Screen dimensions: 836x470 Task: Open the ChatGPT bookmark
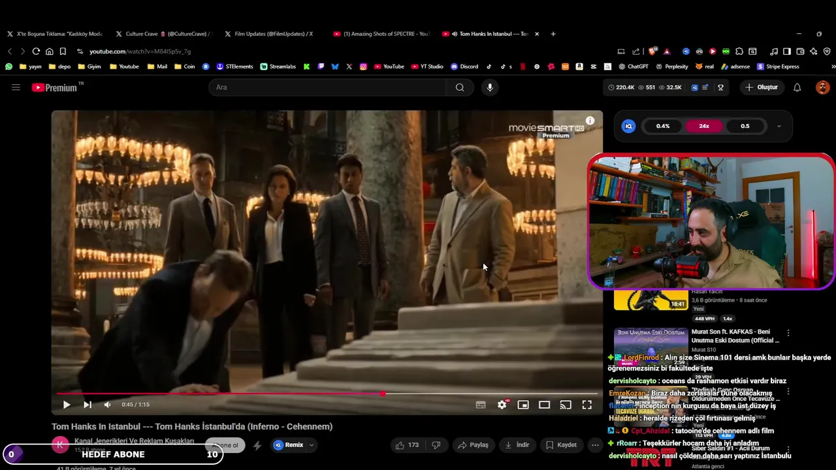click(634, 67)
